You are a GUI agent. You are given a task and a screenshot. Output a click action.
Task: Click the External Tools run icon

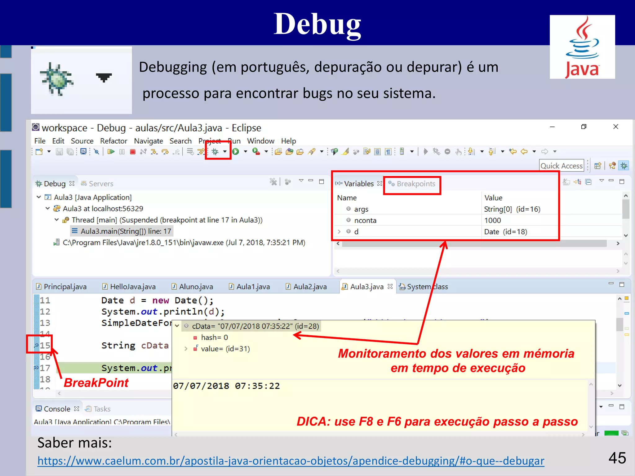(256, 152)
